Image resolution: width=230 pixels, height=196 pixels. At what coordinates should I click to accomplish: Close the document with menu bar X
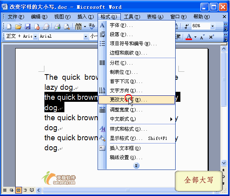[x=224, y=17]
